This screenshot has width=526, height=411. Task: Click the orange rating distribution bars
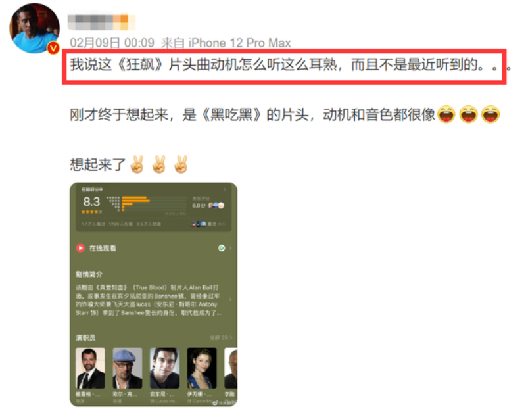(135, 204)
